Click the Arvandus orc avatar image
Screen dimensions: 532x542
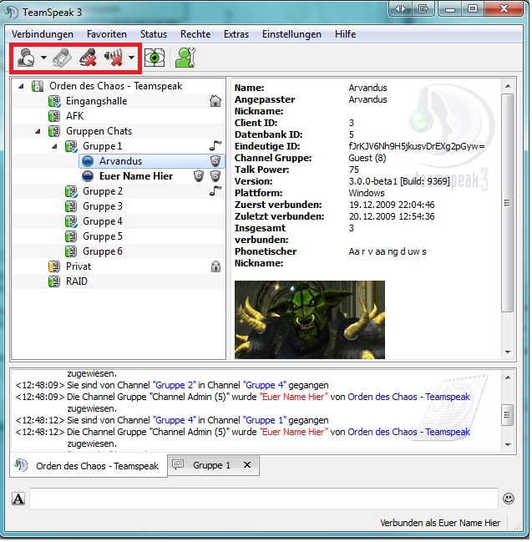click(x=310, y=320)
